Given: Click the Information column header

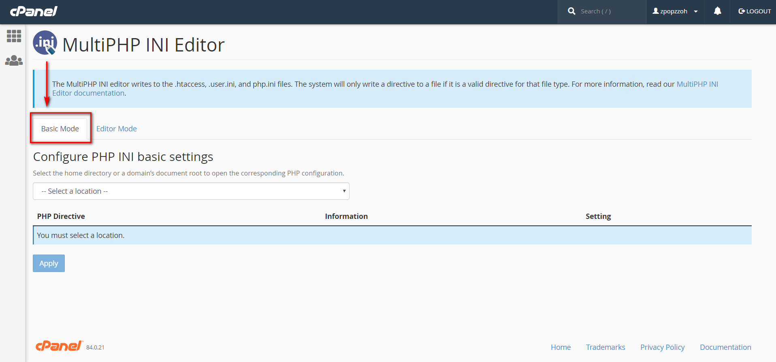Looking at the screenshot, I should point(346,216).
